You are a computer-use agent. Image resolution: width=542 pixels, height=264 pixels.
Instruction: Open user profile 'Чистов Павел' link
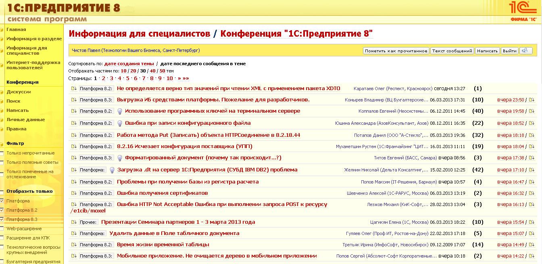136,51
